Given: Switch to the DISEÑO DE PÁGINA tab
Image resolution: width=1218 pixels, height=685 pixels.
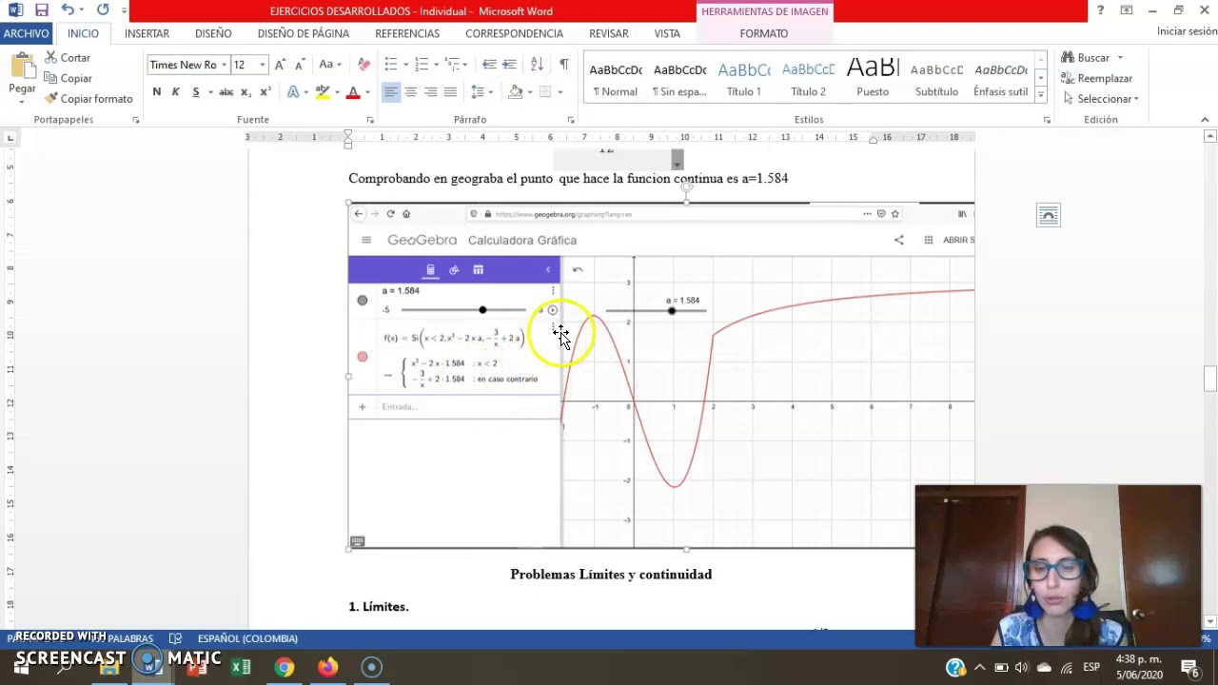Looking at the screenshot, I should pos(304,33).
